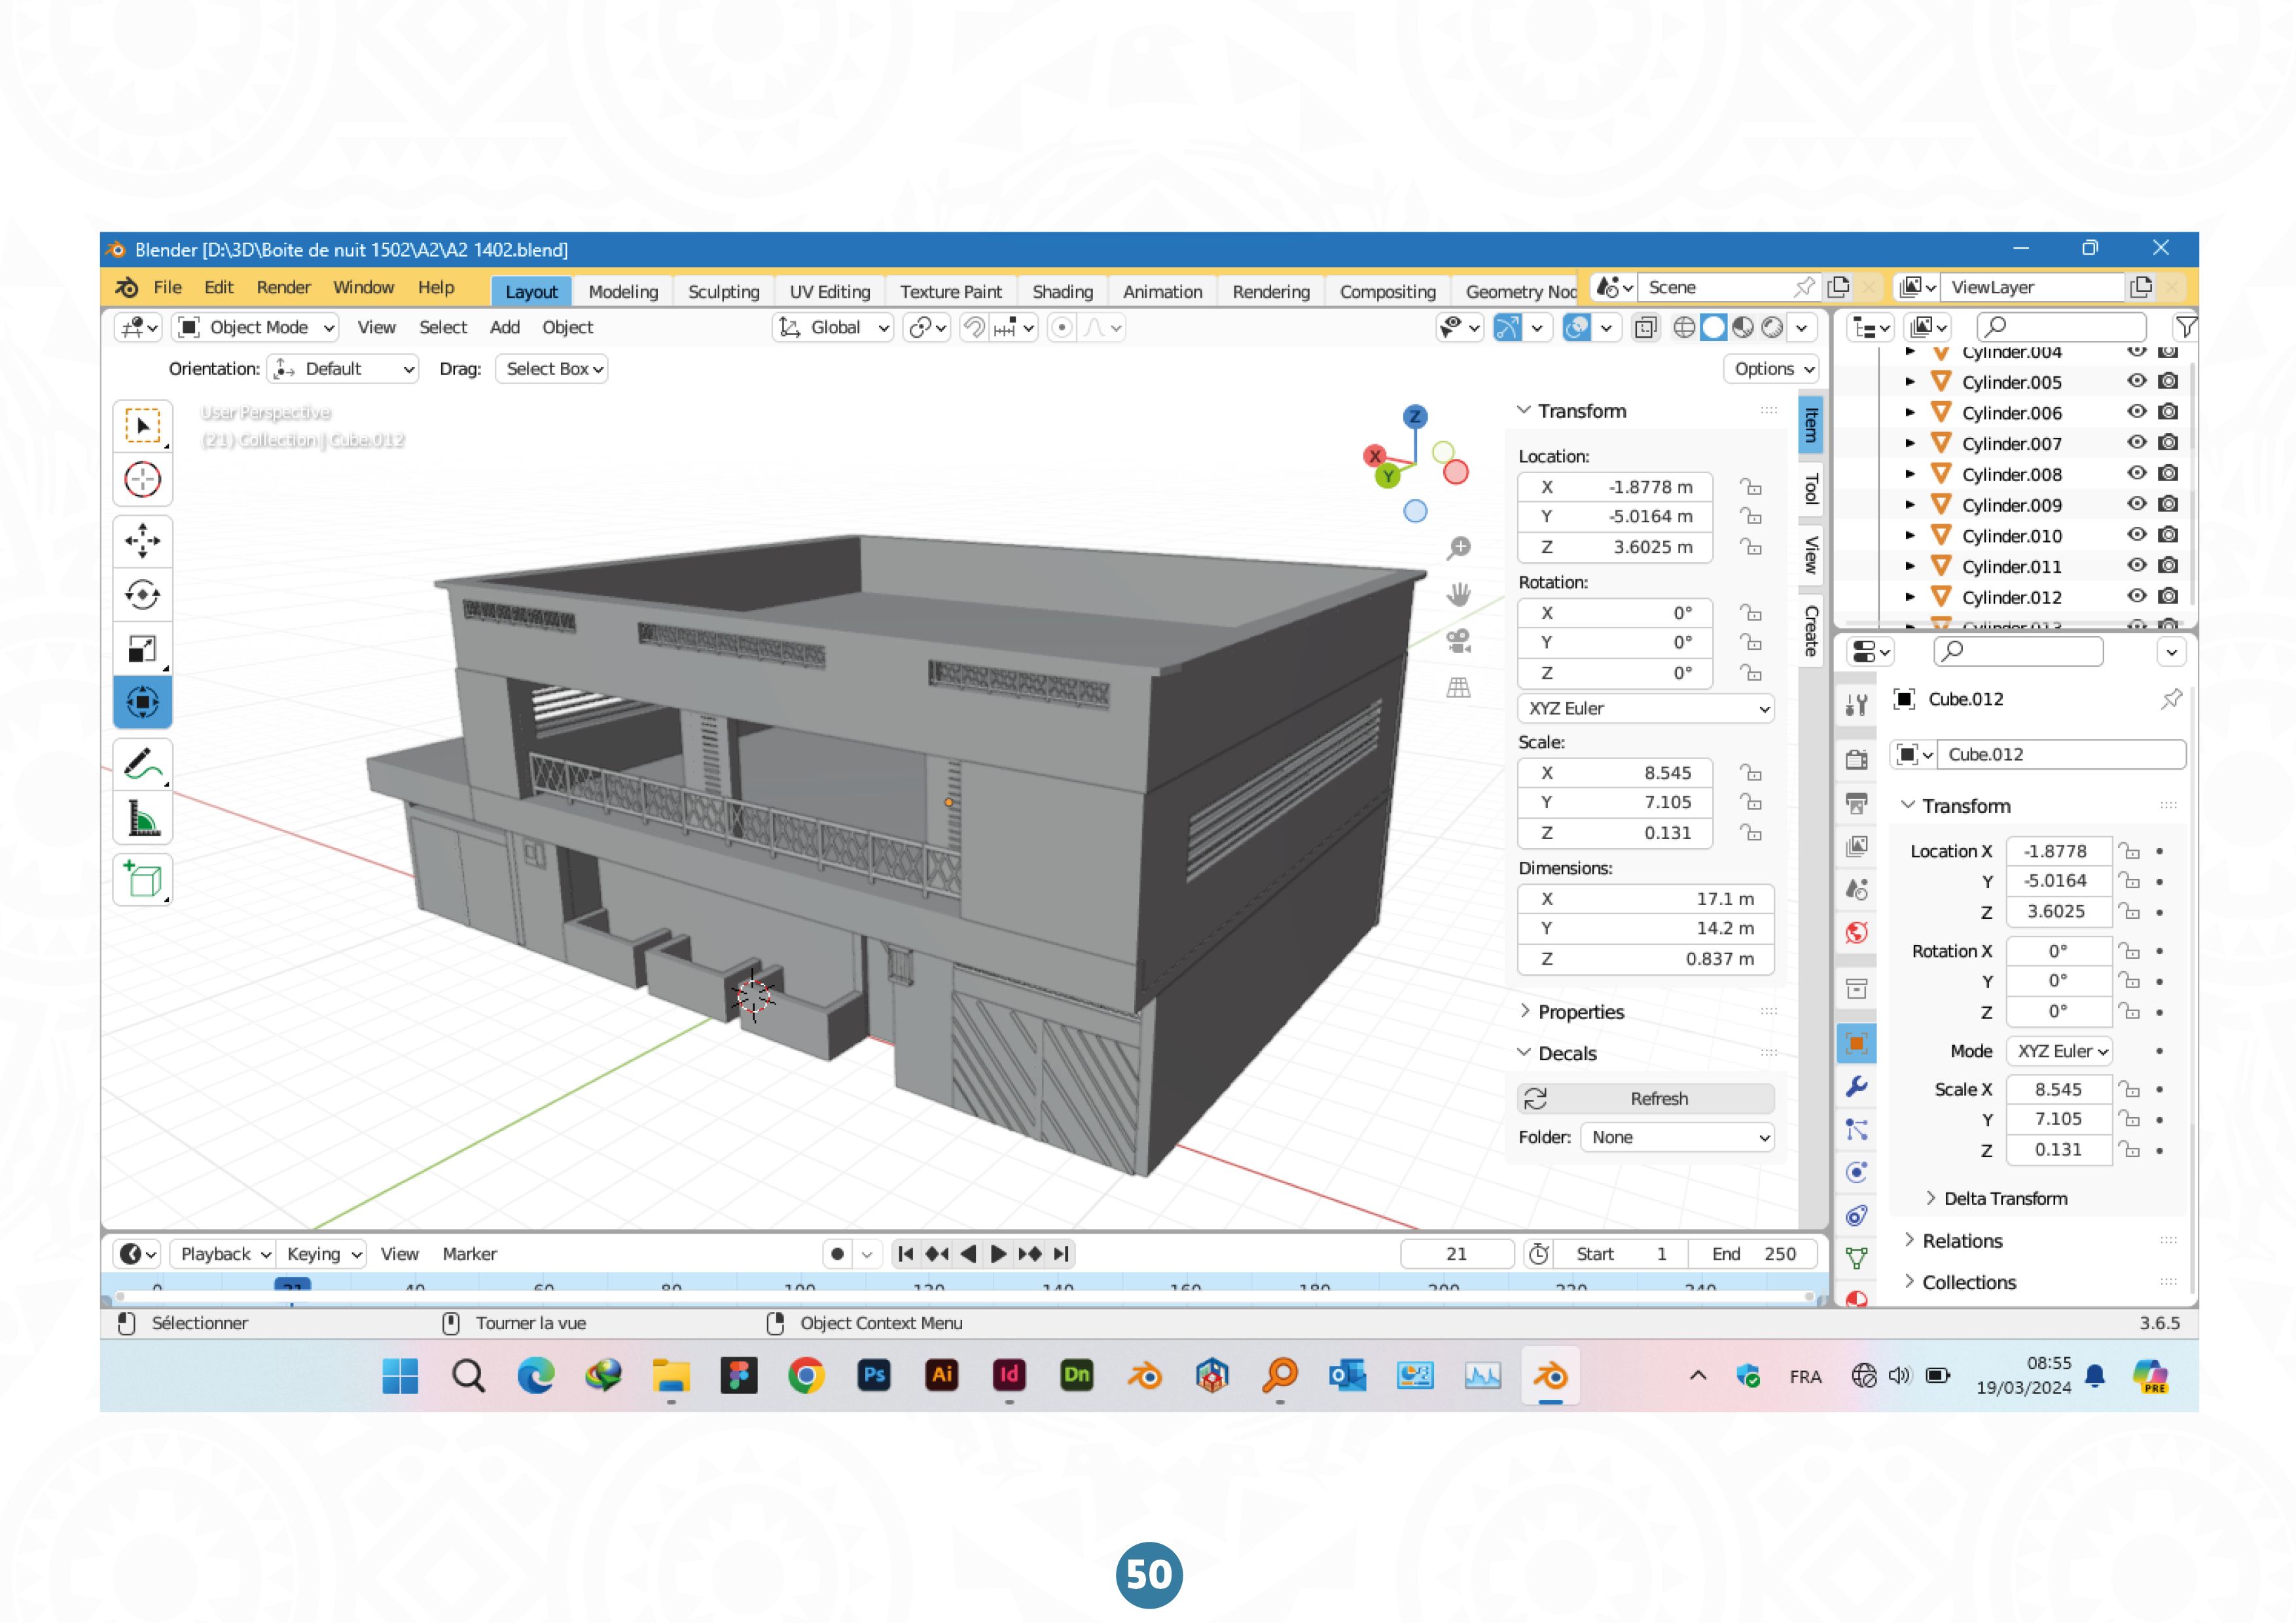This screenshot has width=2296, height=1623.
Task: Lock the Location X value padlock
Action: tap(1750, 487)
